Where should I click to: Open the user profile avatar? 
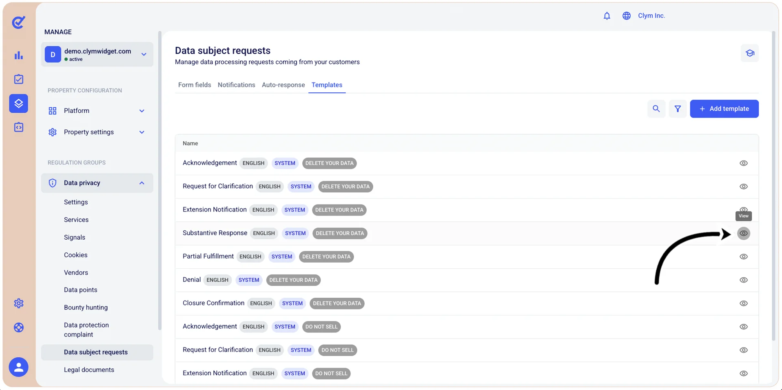tap(19, 367)
